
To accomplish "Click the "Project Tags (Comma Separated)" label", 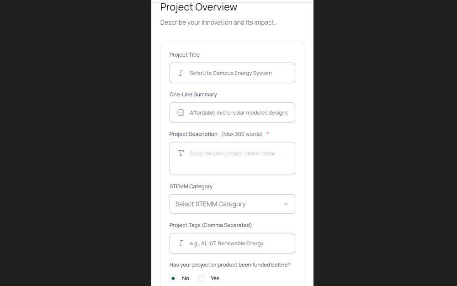I will (x=211, y=225).
